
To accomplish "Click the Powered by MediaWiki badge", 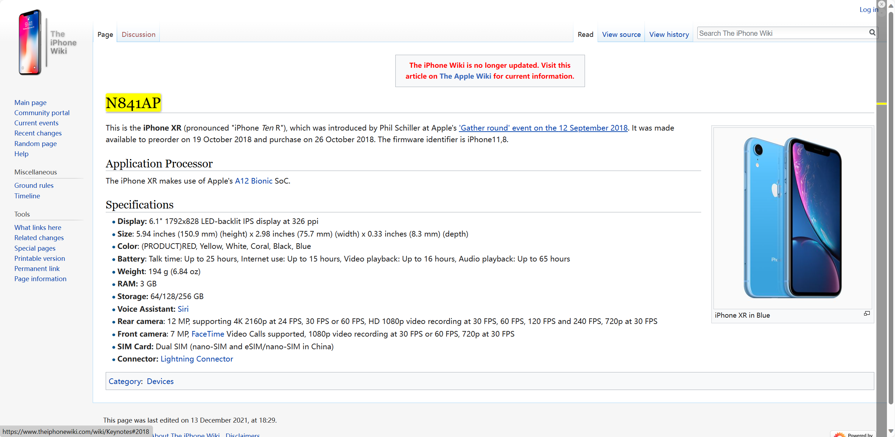I will 853,434.
